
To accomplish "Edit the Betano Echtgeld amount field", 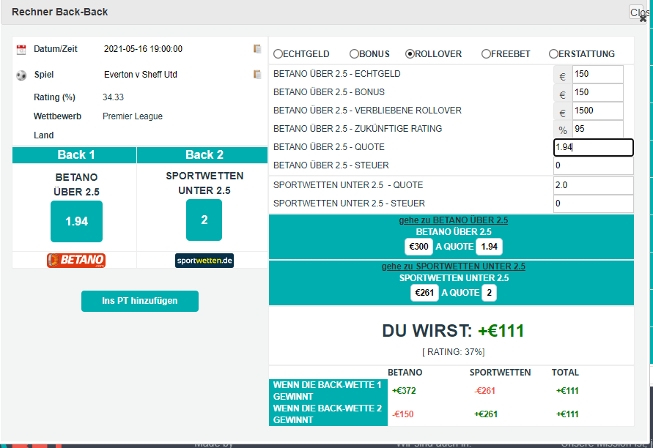I will click(x=597, y=74).
